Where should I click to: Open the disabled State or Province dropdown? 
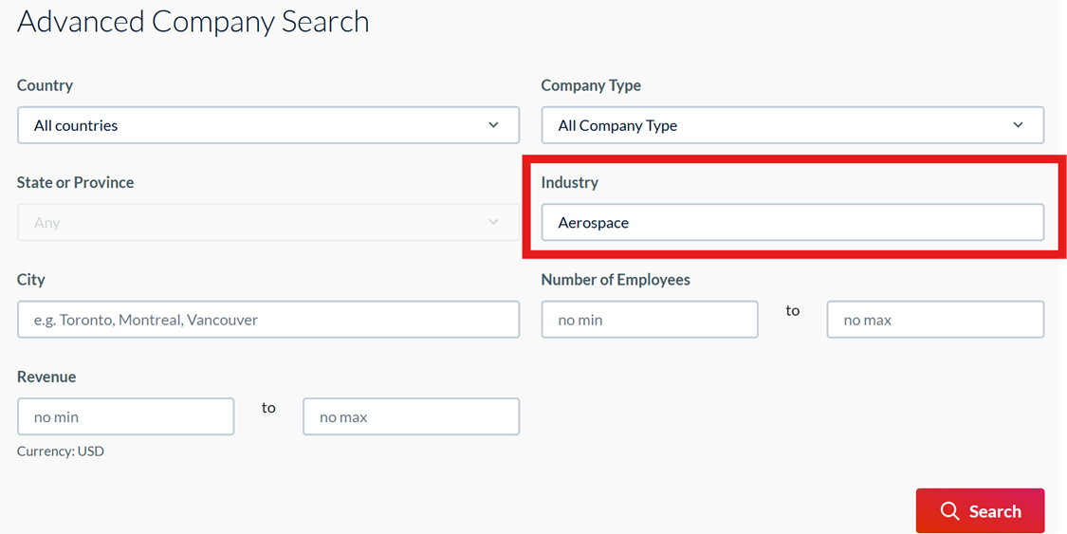coord(267,222)
